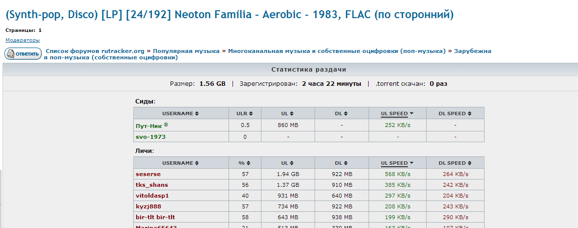Select Пут-Ник's 860 MB upload value
578x228 pixels.
click(x=288, y=126)
